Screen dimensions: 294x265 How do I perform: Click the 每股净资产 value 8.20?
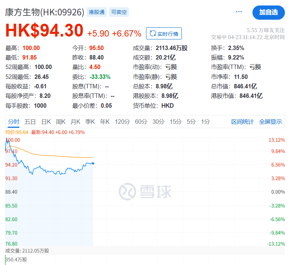pyautogui.click(x=45, y=96)
